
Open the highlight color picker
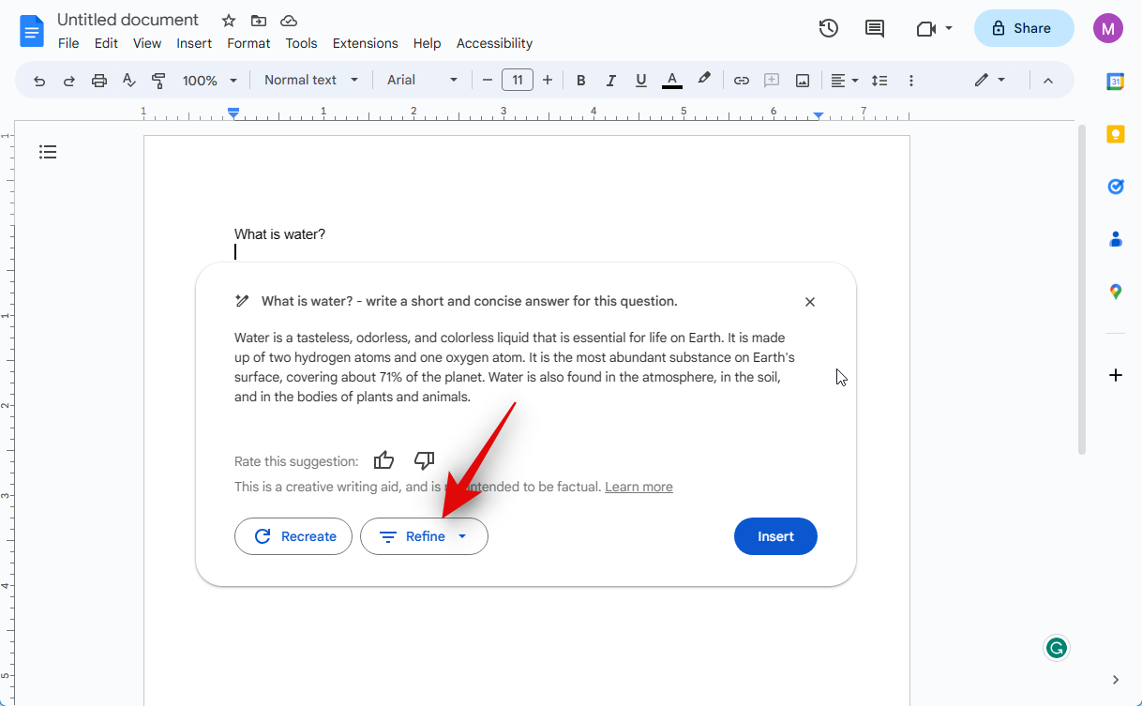703,81
